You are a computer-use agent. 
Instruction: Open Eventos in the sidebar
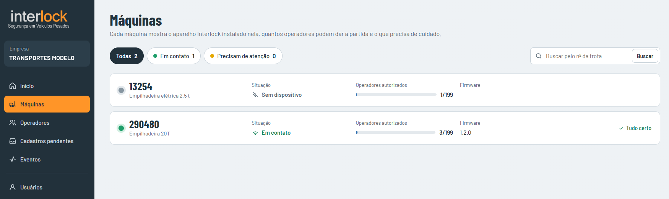47,159
